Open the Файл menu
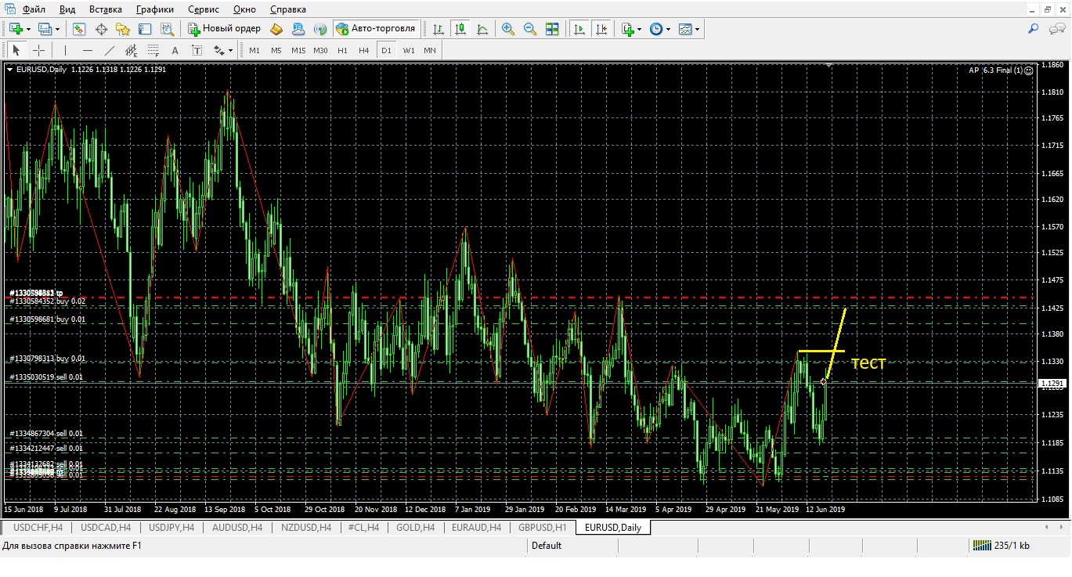The height and width of the screenshot is (577, 1072). point(34,9)
